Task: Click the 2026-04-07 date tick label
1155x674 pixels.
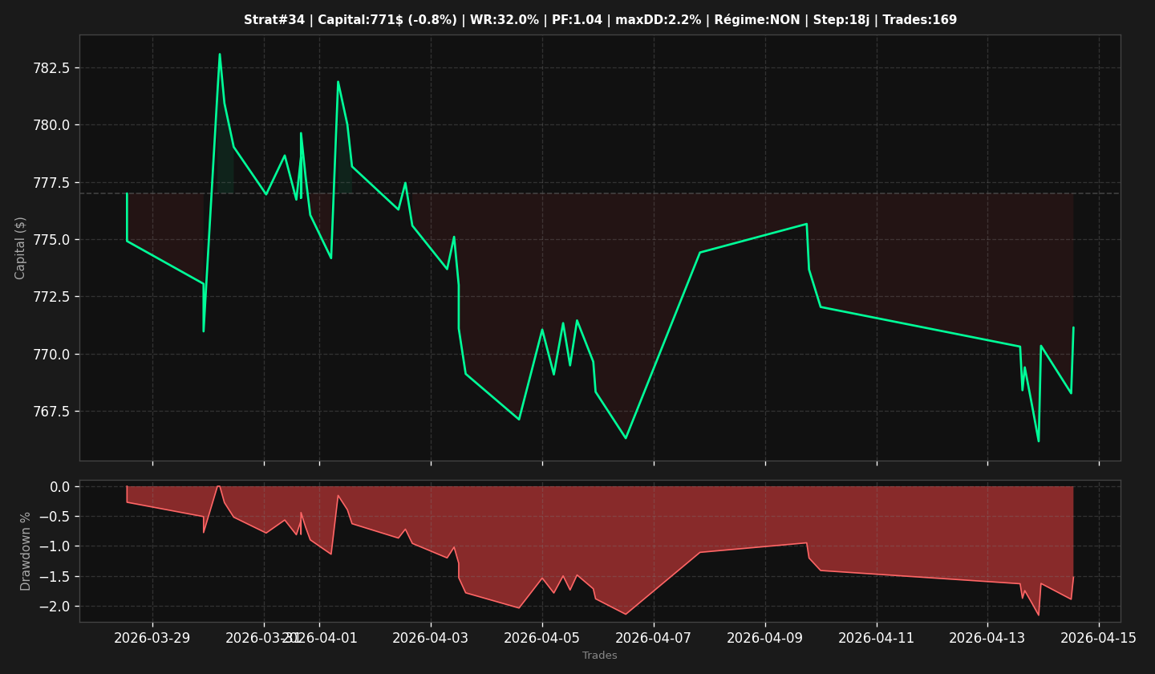Action: click(x=654, y=638)
